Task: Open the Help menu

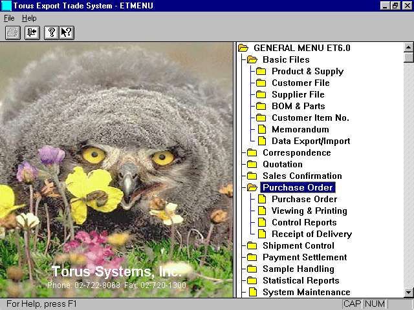Action: click(x=29, y=18)
